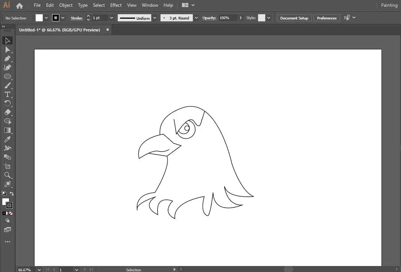The image size is (401, 272).
Task: Click the Stroke label link
Action: pos(77,18)
